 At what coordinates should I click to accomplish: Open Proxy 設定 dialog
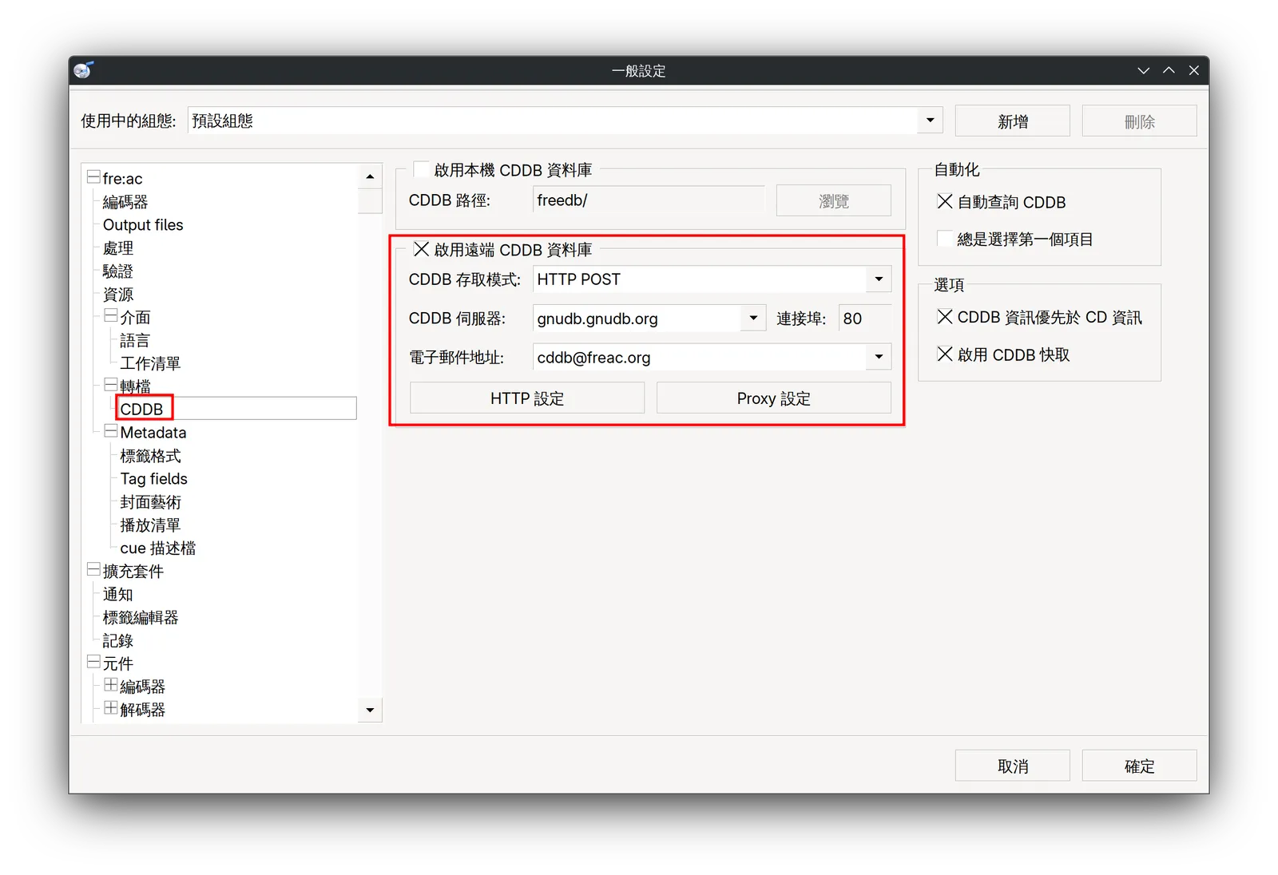coord(774,398)
